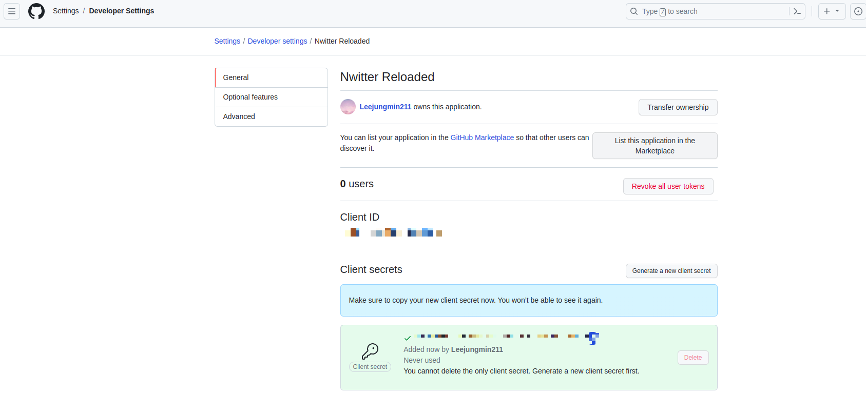Click the 0 users count text
Image resolution: width=866 pixels, height=413 pixels.
point(357,184)
